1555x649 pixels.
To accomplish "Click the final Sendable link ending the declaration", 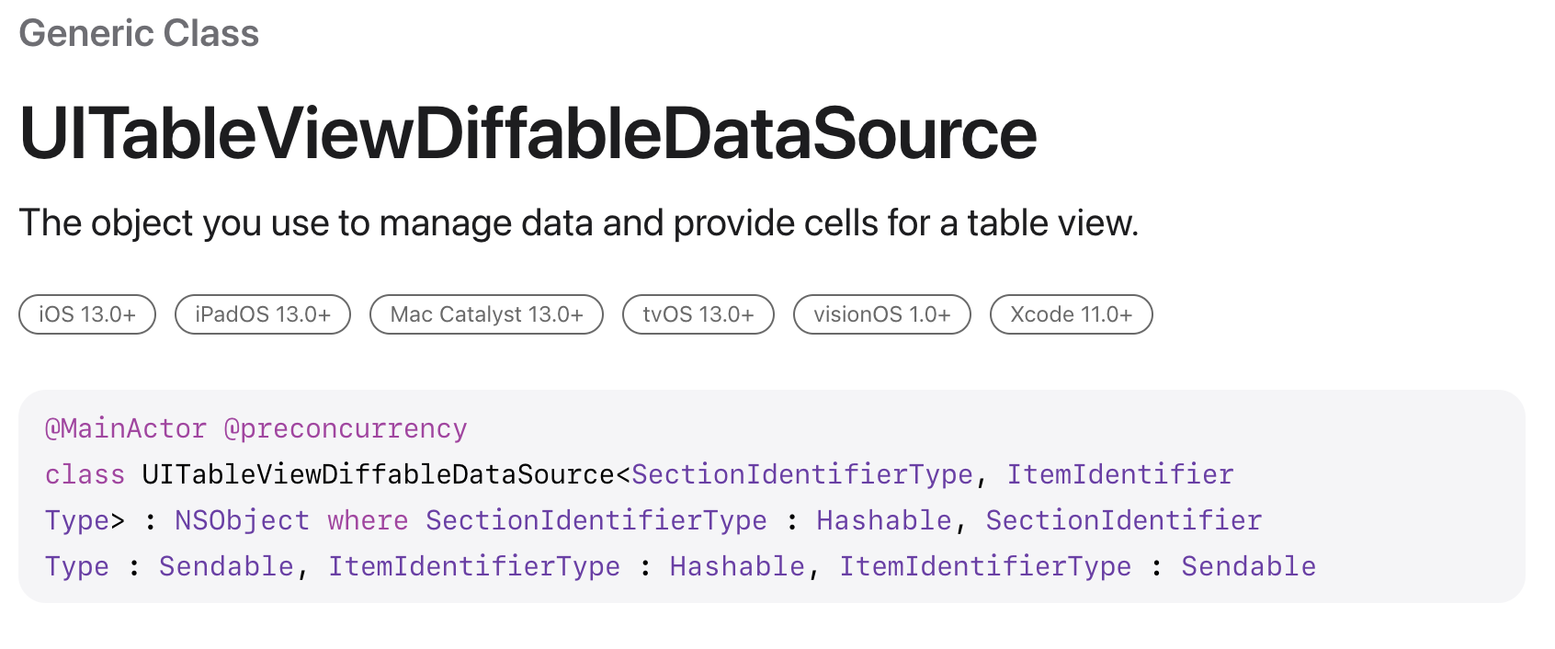I will tap(1248, 566).
